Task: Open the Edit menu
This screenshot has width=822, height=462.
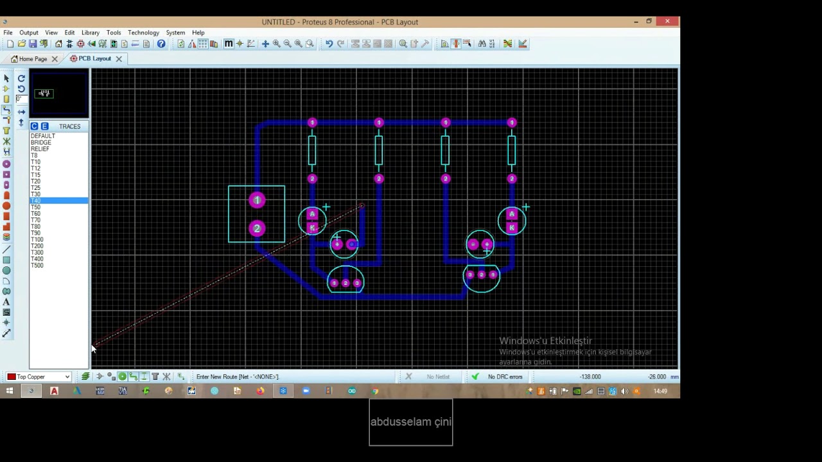Action: 69,33
